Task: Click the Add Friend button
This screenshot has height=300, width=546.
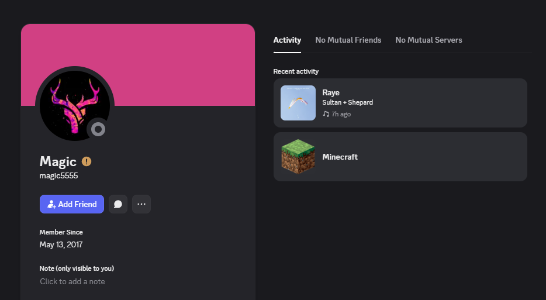Action: [72, 204]
